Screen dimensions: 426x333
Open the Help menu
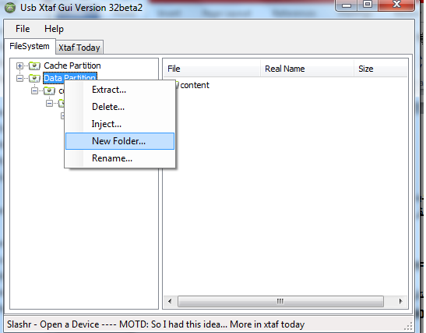coord(54,29)
